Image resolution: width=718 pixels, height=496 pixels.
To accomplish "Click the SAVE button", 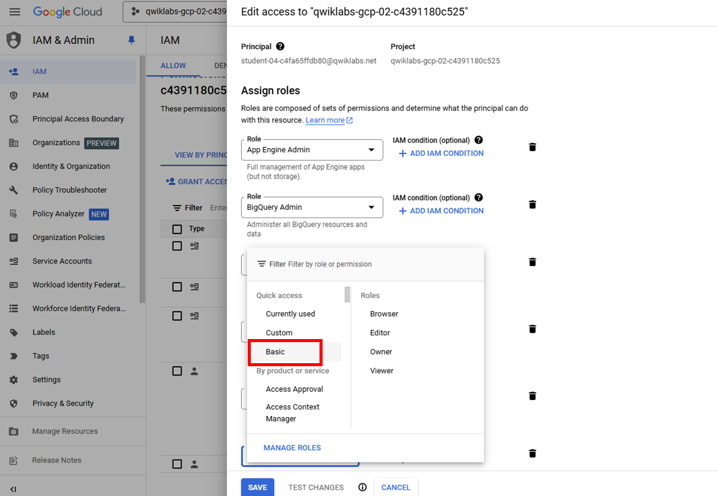I will (257, 487).
